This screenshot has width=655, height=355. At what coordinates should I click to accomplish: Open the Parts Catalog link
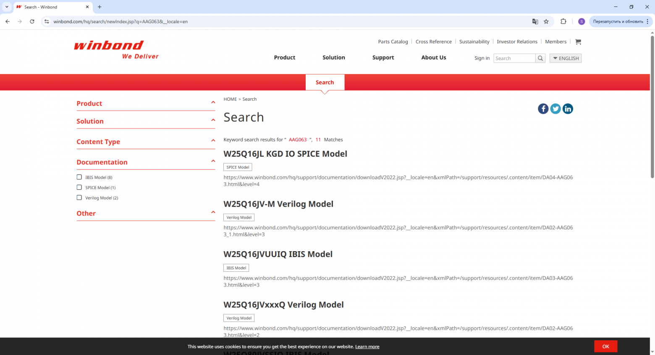393,42
